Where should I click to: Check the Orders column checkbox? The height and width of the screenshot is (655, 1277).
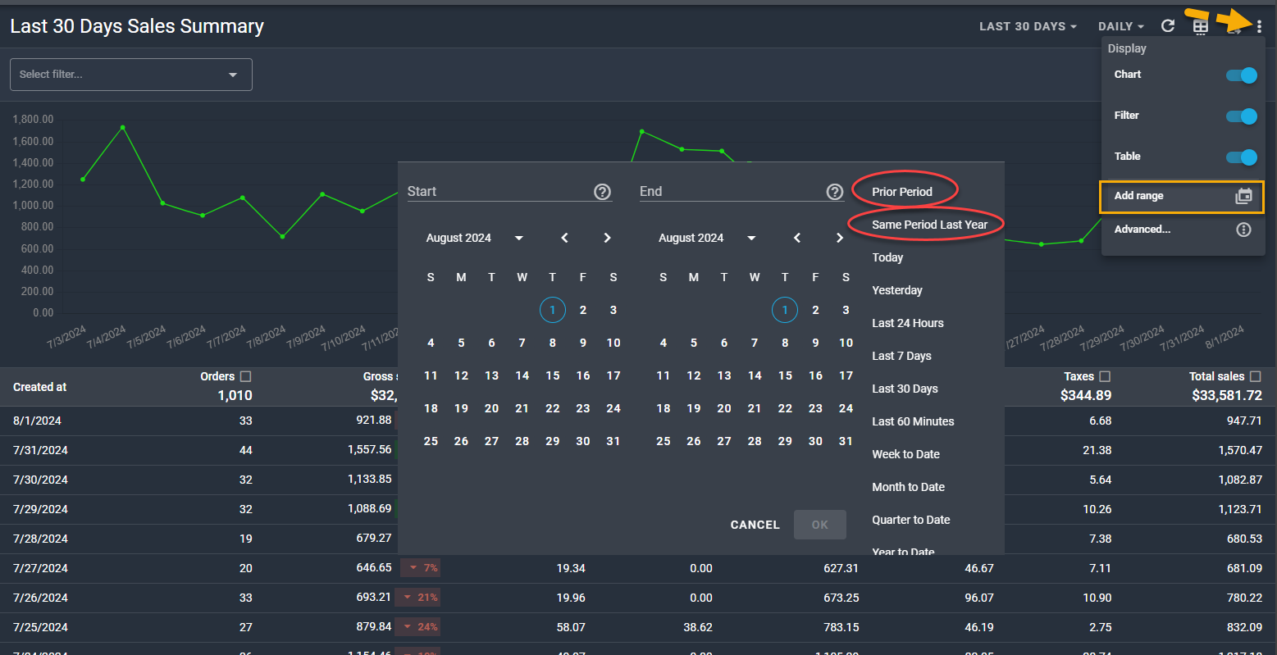tap(245, 376)
